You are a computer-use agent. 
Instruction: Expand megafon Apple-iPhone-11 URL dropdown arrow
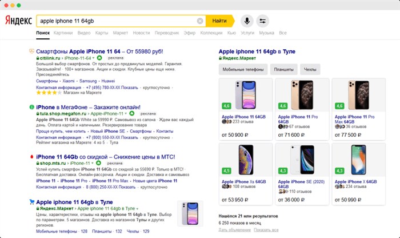126,114
